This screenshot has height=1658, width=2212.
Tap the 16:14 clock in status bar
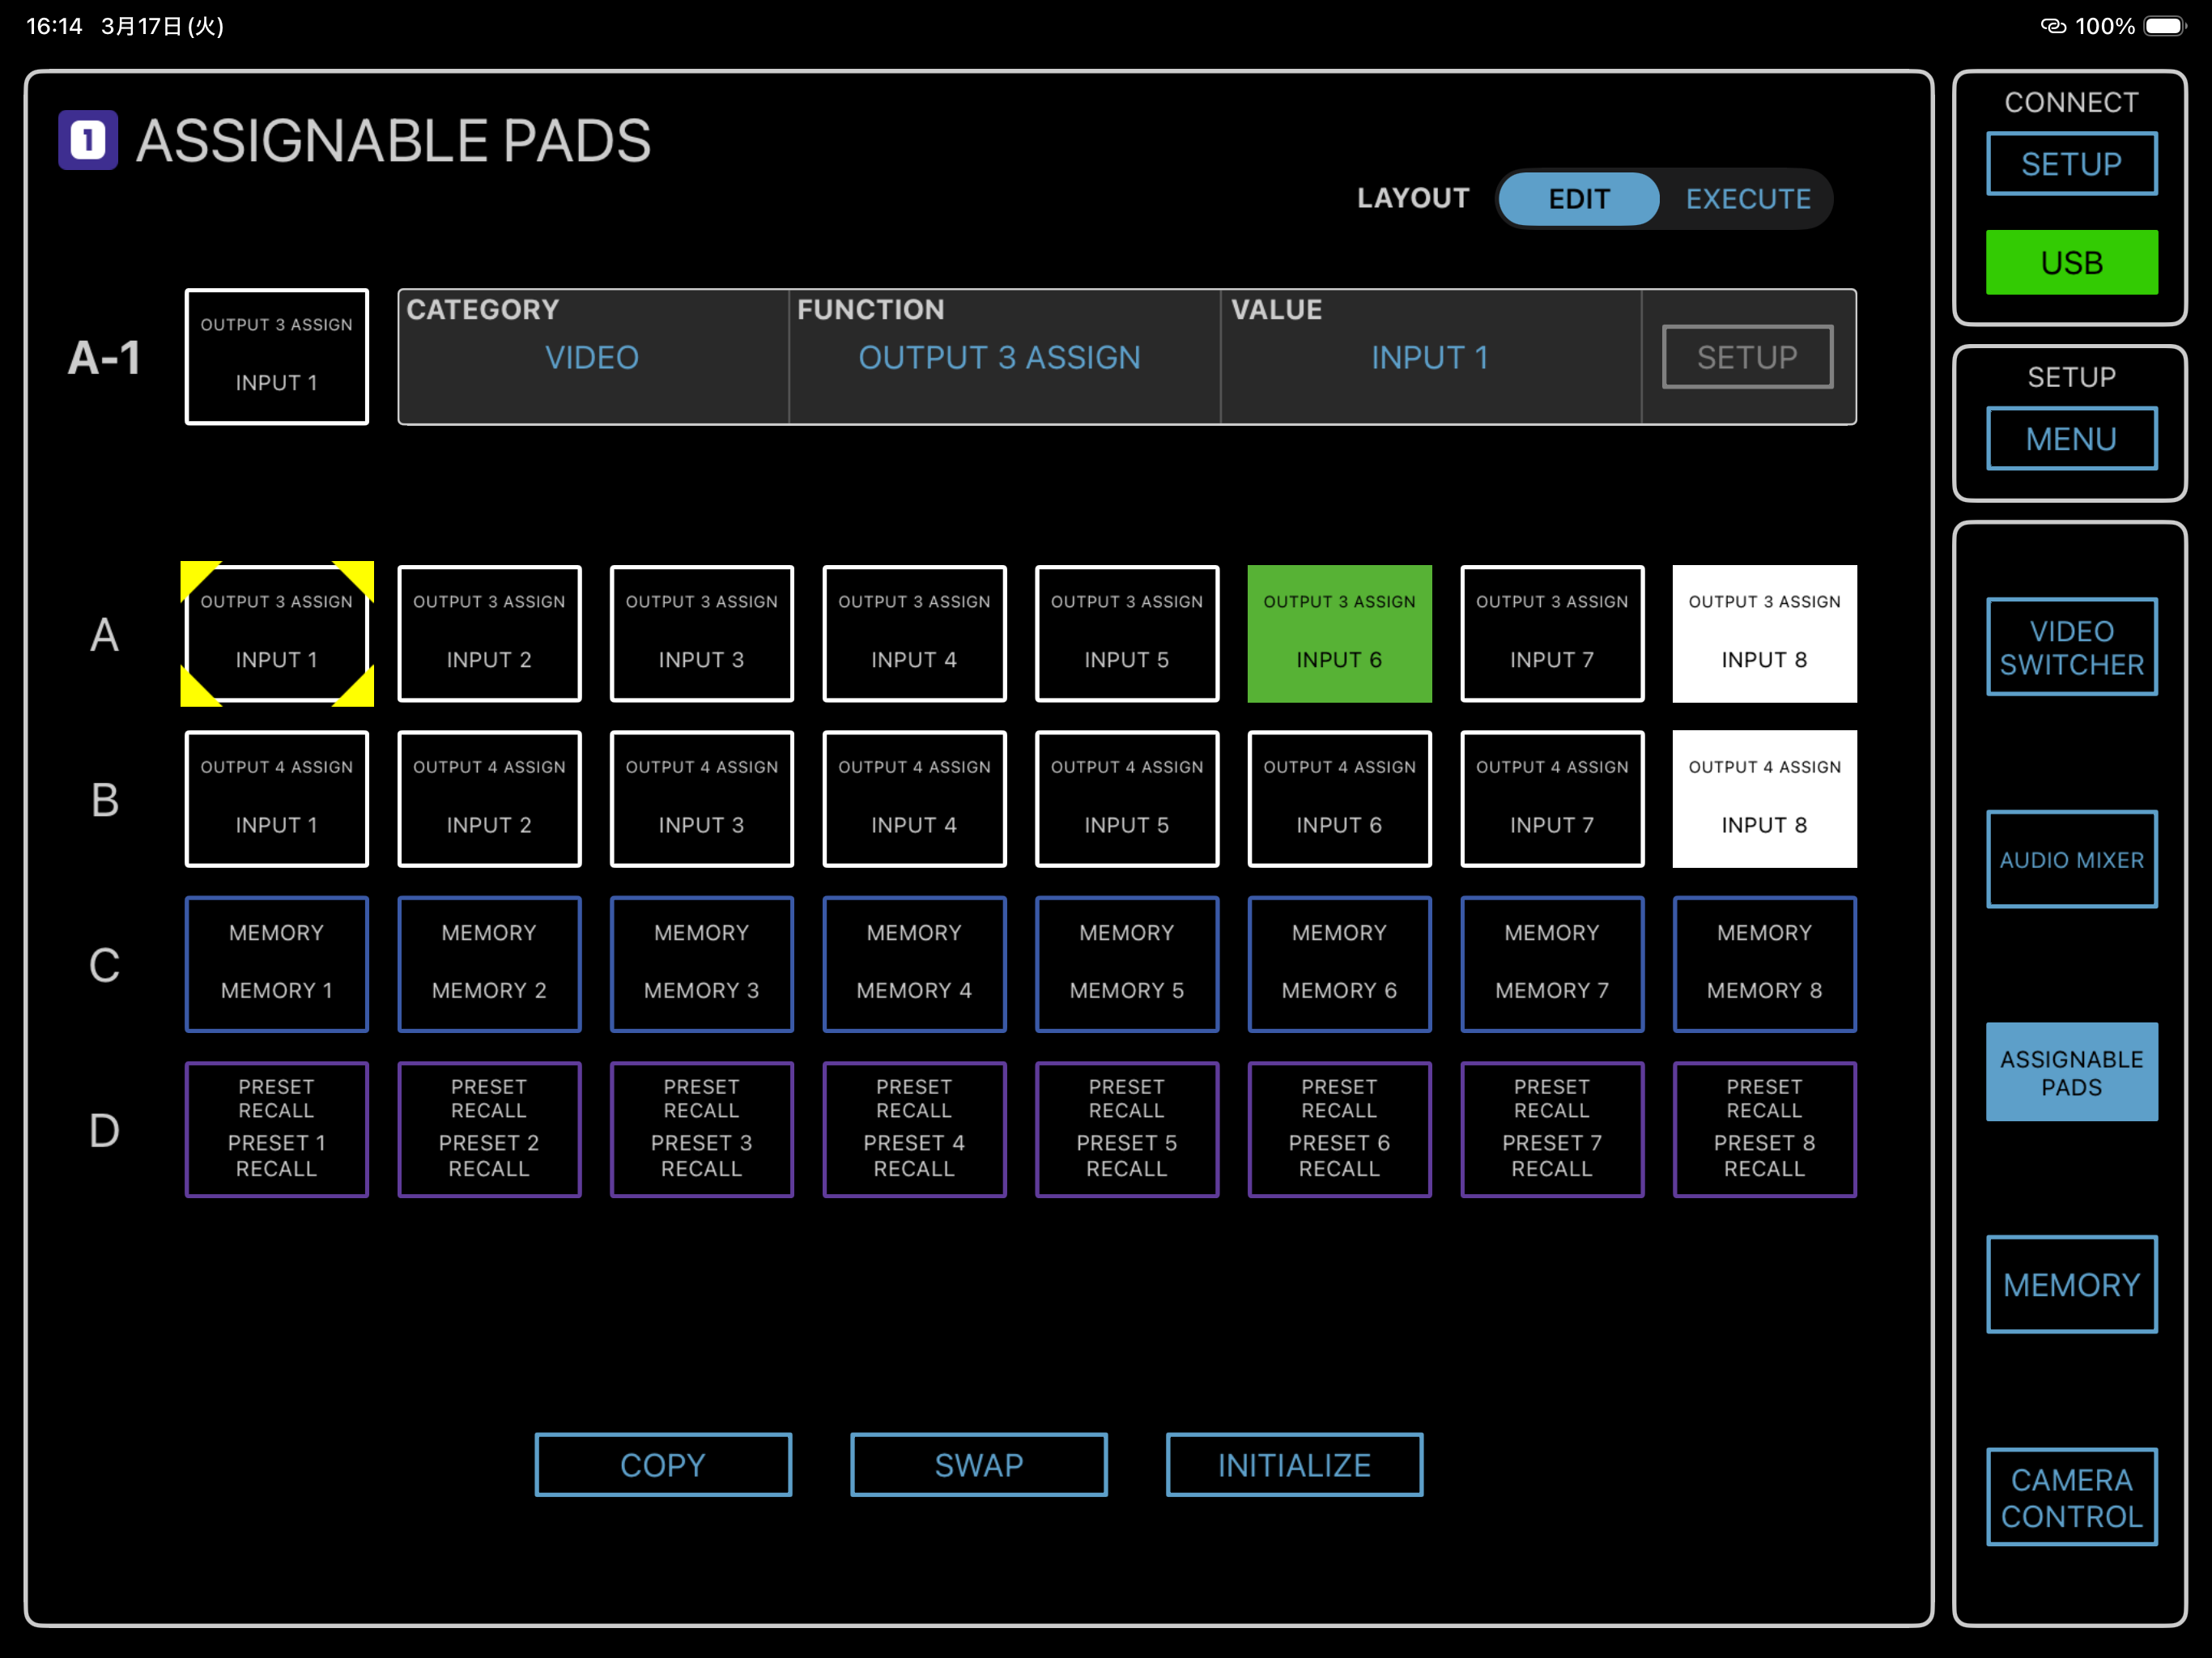tap(54, 26)
